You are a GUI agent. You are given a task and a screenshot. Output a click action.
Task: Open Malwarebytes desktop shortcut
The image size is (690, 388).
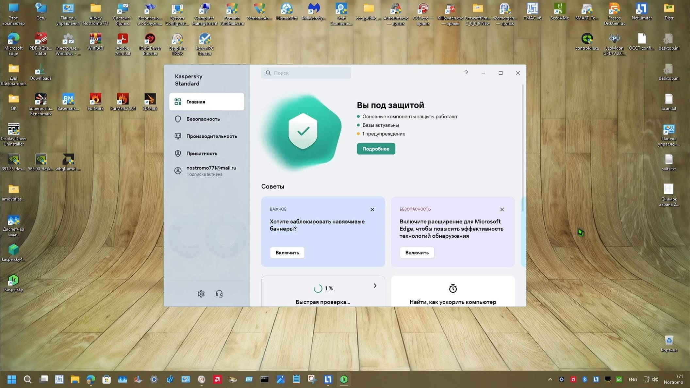click(314, 9)
